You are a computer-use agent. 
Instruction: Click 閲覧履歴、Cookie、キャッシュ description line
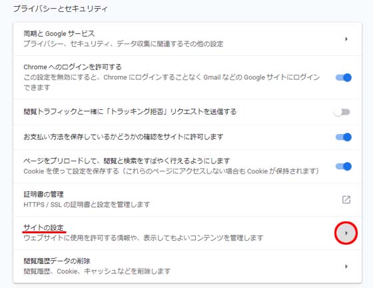coord(97,271)
